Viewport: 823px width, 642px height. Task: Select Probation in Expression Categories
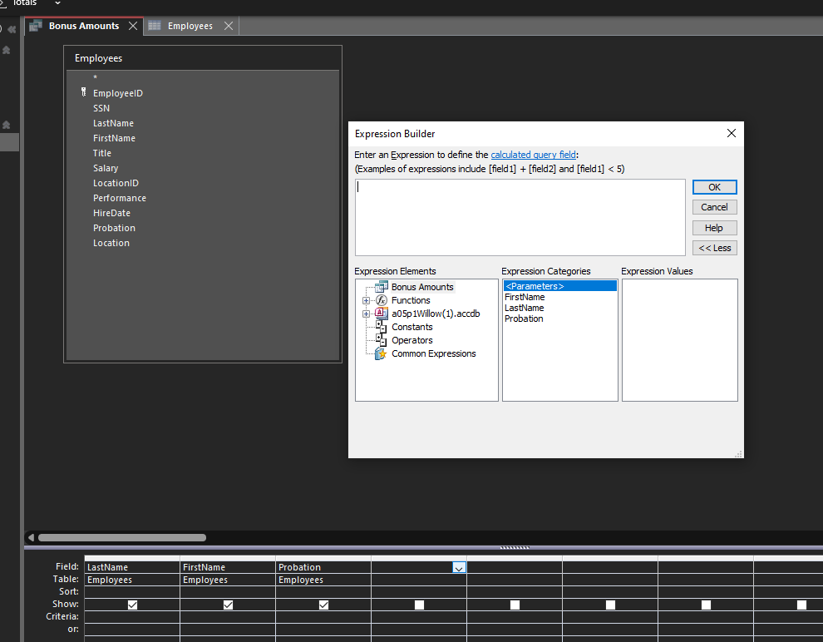tap(524, 319)
